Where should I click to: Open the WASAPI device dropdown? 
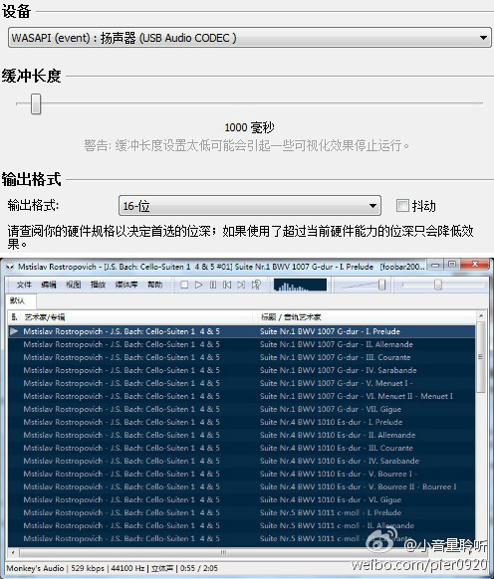pos(250,37)
